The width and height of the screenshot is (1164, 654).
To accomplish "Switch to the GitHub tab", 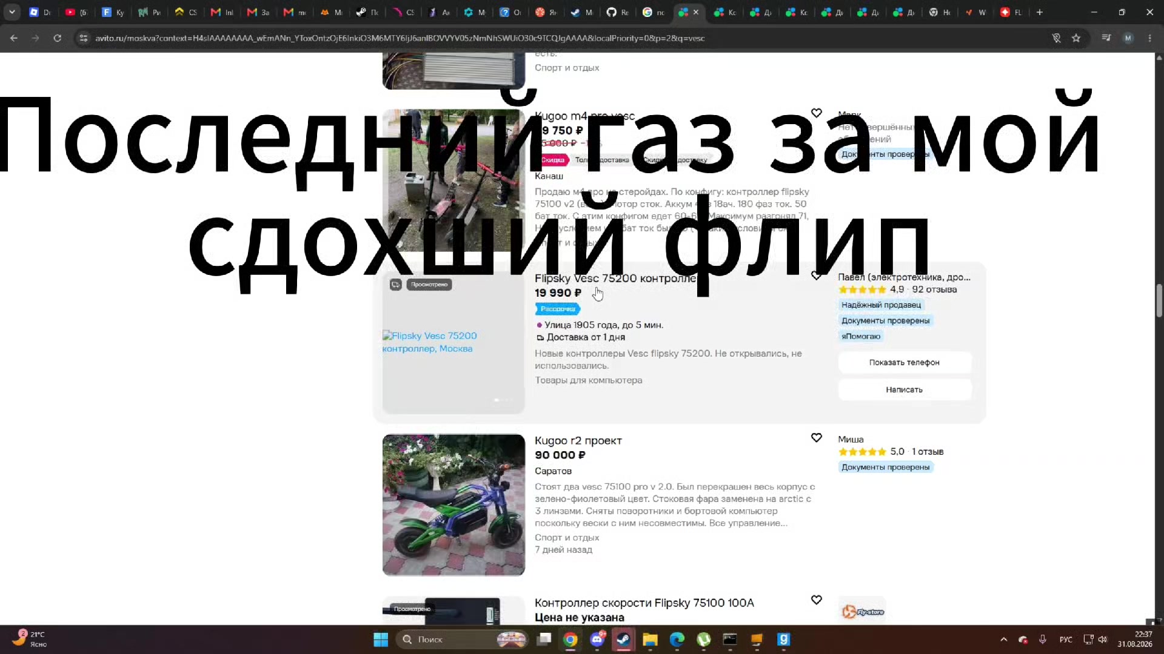I will (618, 12).
